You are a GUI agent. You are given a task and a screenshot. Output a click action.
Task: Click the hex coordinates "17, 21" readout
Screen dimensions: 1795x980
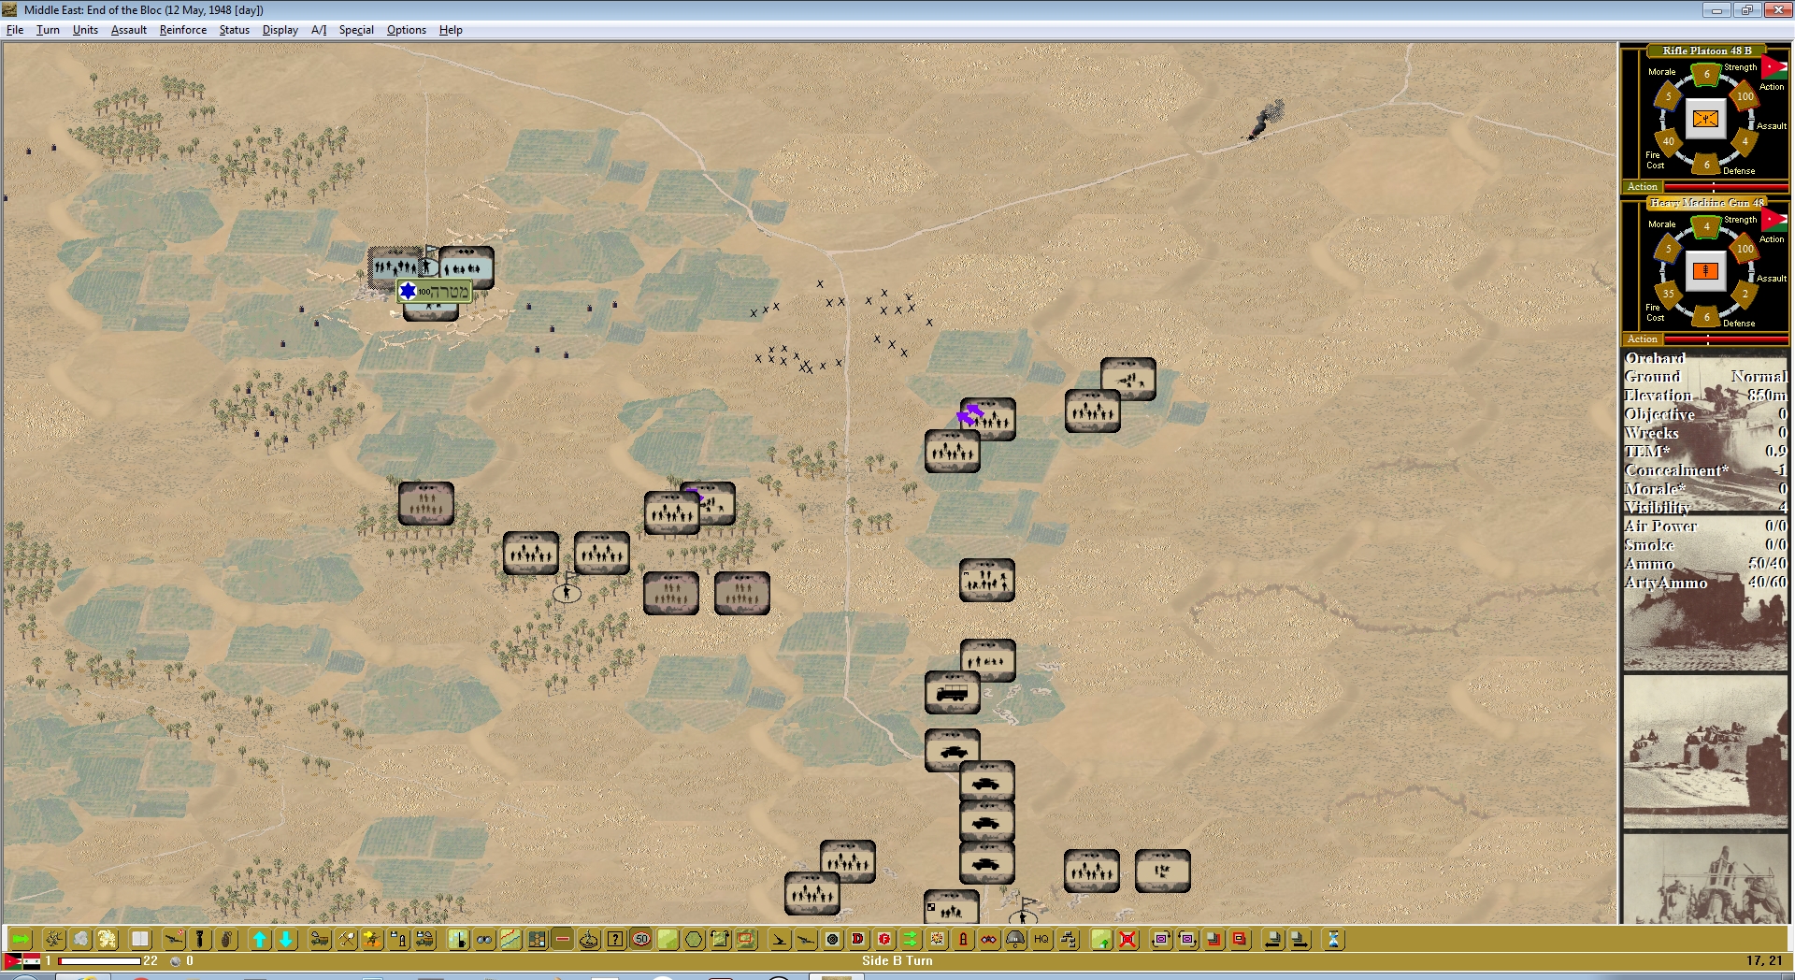point(1764,960)
